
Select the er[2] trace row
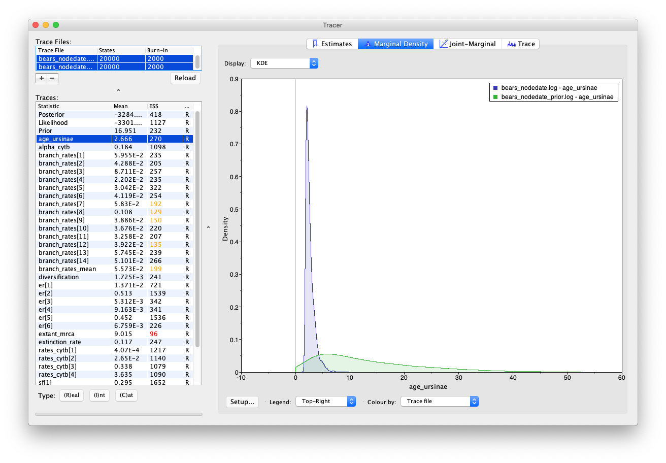coord(115,293)
